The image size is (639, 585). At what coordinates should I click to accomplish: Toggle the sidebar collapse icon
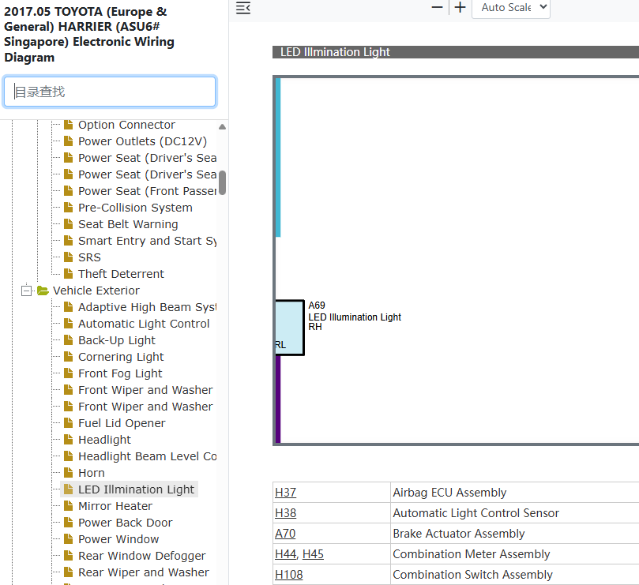pyautogui.click(x=243, y=8)
